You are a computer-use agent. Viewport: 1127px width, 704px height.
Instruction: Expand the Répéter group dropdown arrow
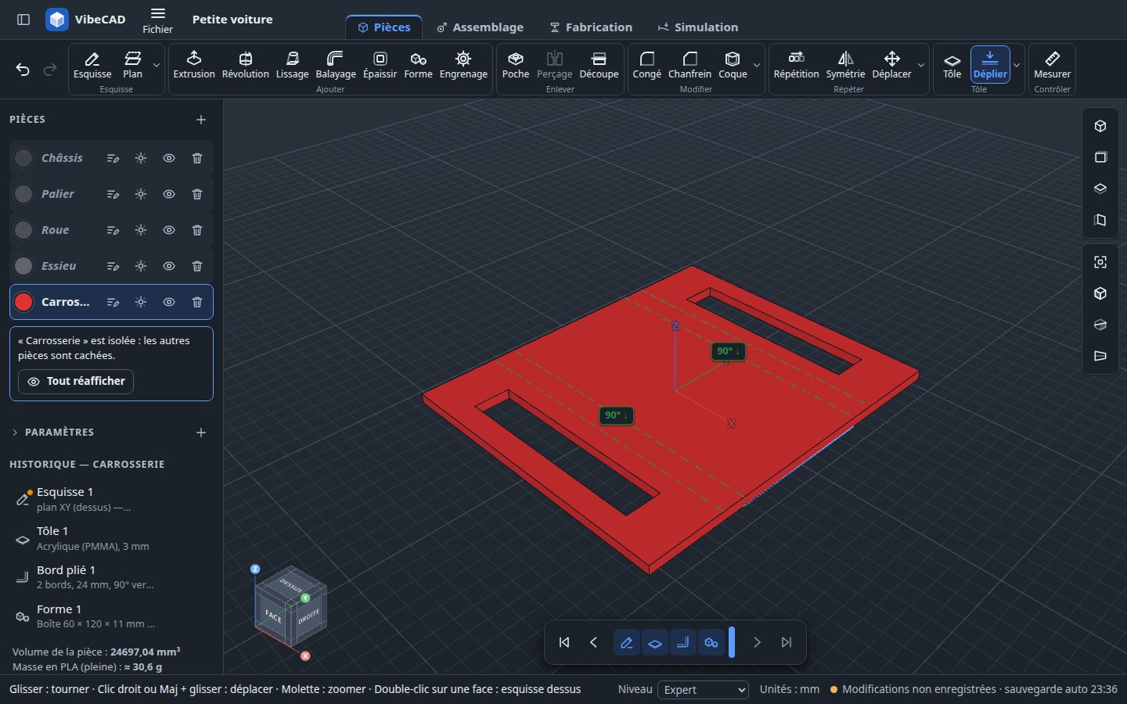[x=921, y=65]
